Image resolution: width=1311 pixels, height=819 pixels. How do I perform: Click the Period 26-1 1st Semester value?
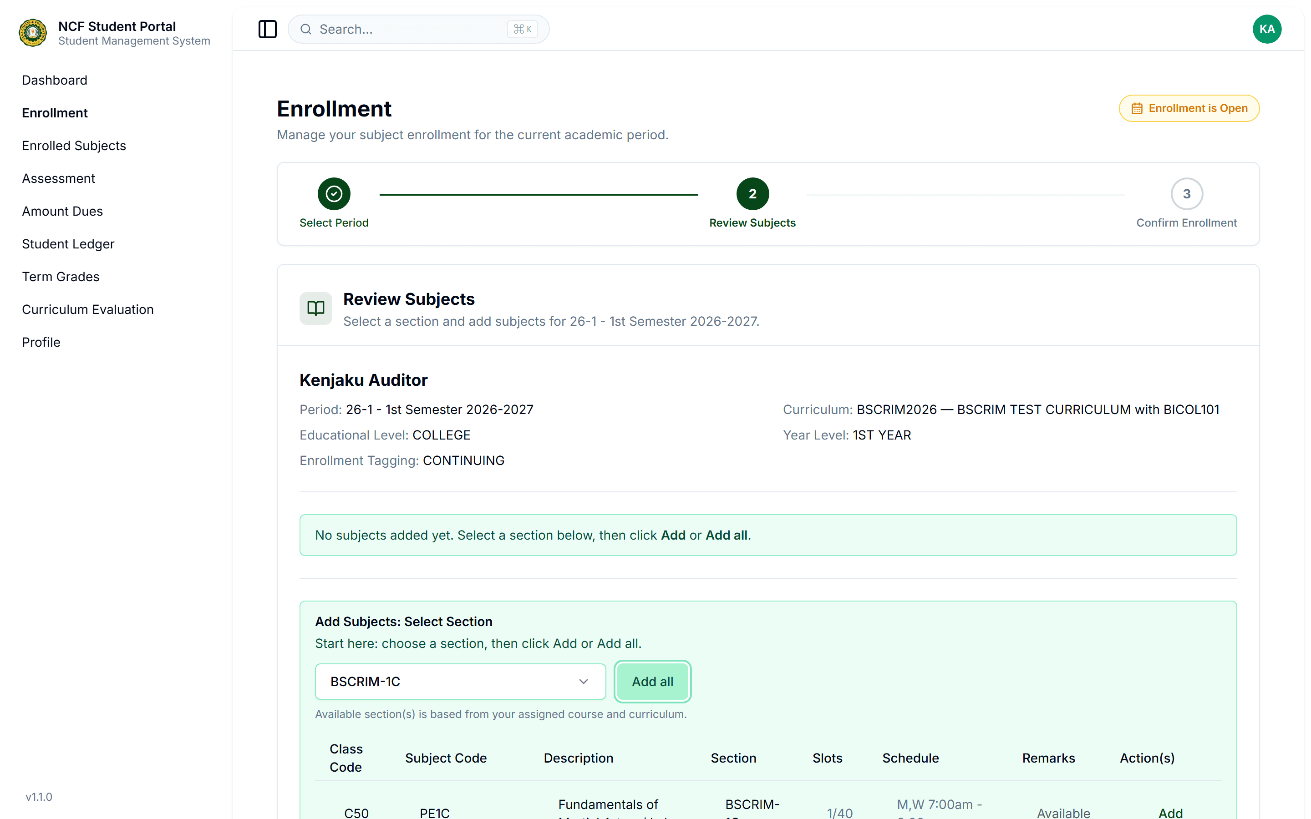point(439,409)
